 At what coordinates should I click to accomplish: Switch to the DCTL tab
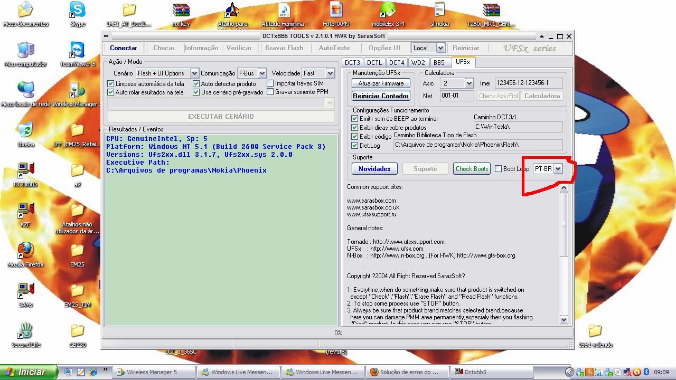point(374,62)
